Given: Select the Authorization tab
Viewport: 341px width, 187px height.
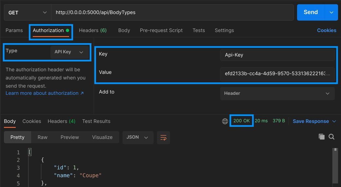Looking at the screenshot, I should (51, 30).
